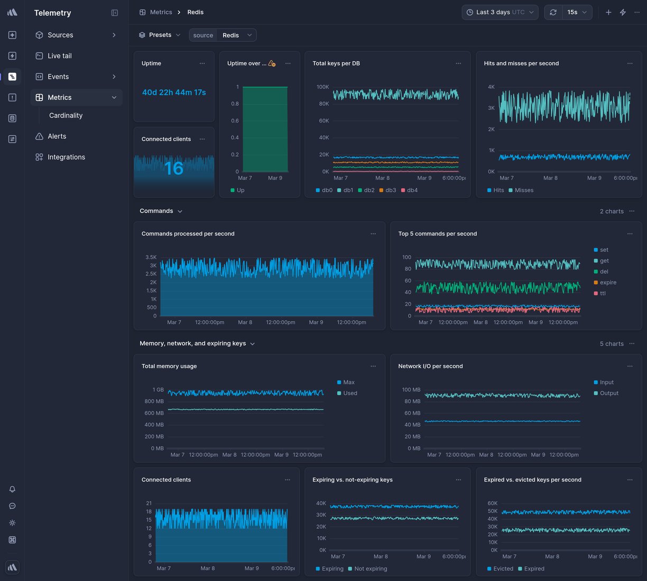Open the Last 3 days time range selector
647x581 pixels.
pos(499,12)
